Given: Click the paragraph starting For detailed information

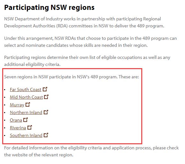Looking at the screenshot, I should click(92, 151).
